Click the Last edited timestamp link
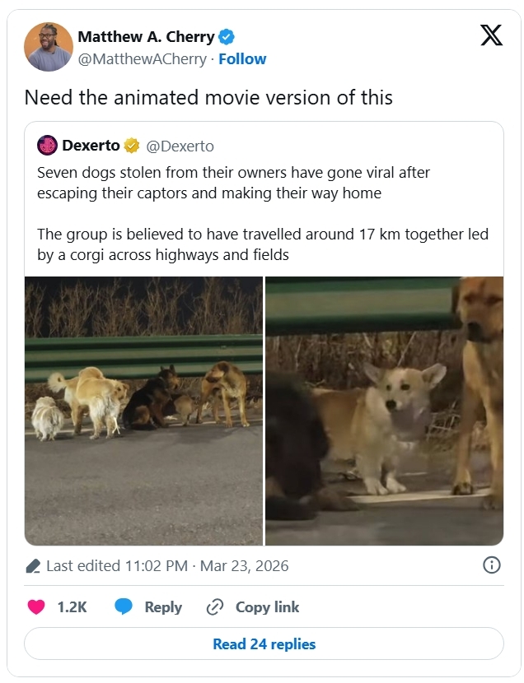 click(167, 566)
